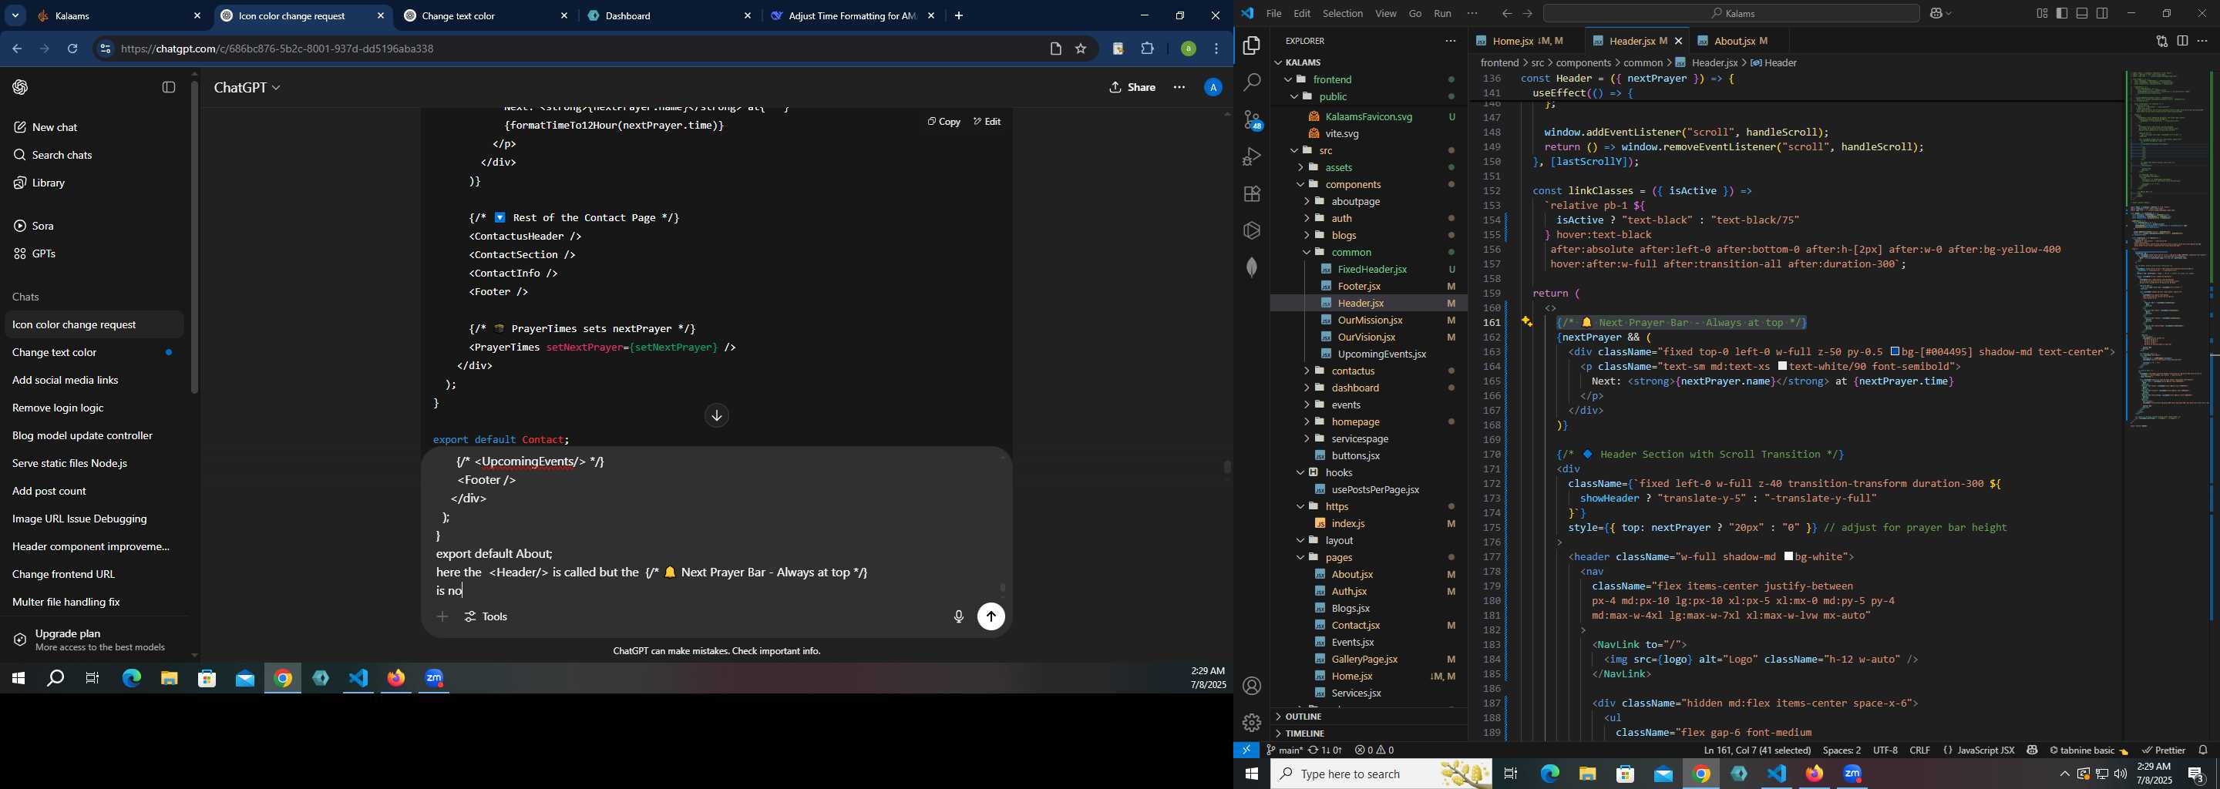Image resolution: width=2220 pixels, height=789 pixels.
Task: Open Explorer views and more actions ellipsis
Action: 1451,42
